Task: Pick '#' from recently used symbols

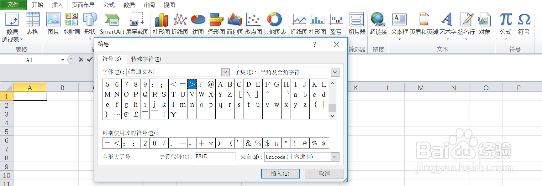Action: pos(276,143)
